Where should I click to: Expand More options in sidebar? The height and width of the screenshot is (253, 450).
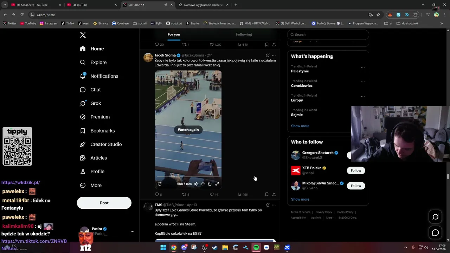pyautogui.click(x=90, y=185)
